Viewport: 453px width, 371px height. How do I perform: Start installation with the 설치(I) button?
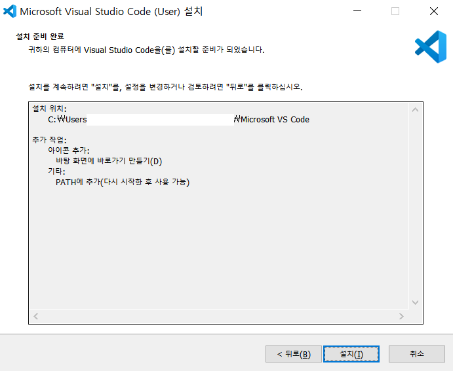point(351,354)
